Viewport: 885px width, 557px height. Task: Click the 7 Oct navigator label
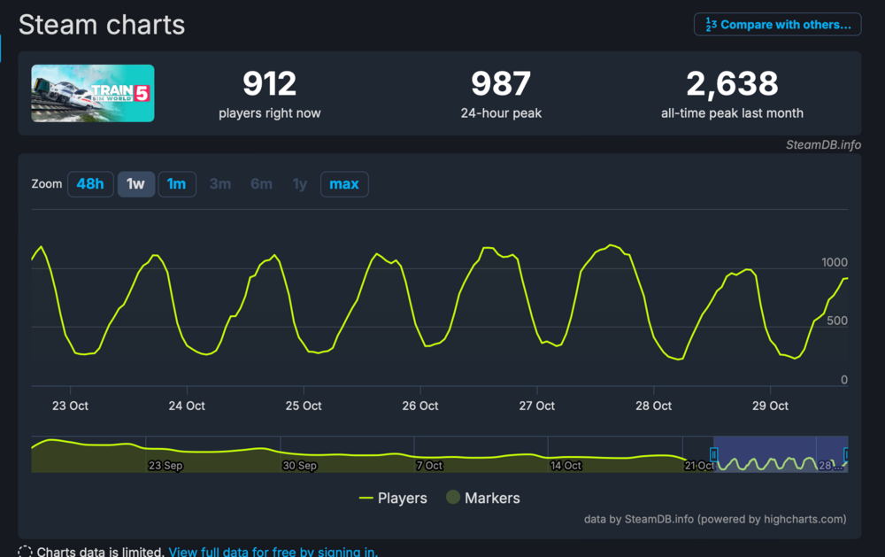429,466
